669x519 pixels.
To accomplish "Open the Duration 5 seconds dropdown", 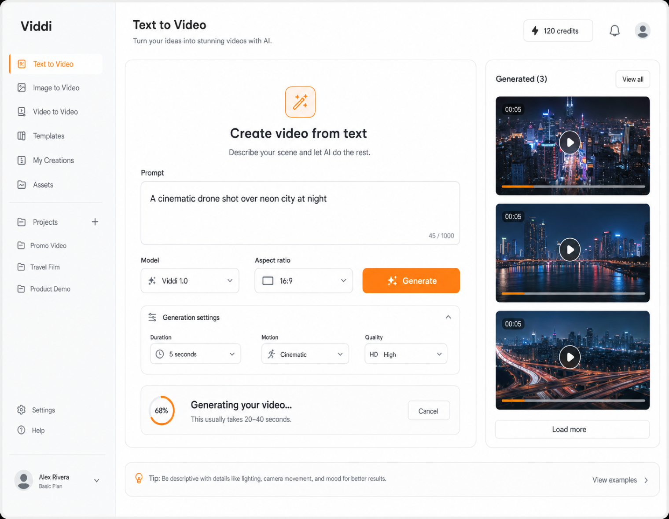I will 195,354.
